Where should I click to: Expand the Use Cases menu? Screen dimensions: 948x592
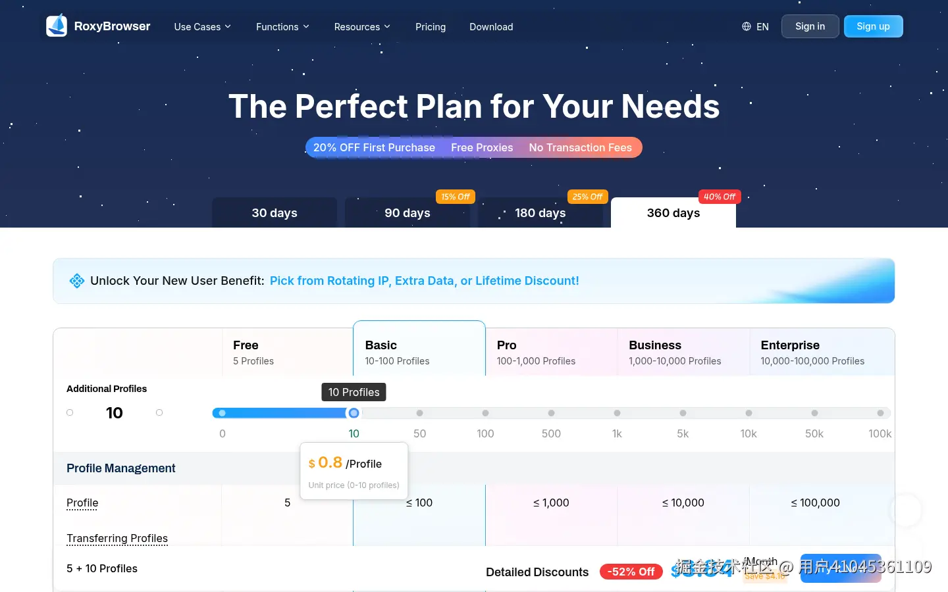[203, 26]
